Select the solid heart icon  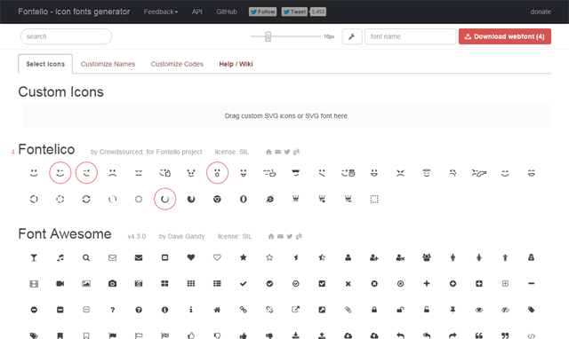[191, 257]
